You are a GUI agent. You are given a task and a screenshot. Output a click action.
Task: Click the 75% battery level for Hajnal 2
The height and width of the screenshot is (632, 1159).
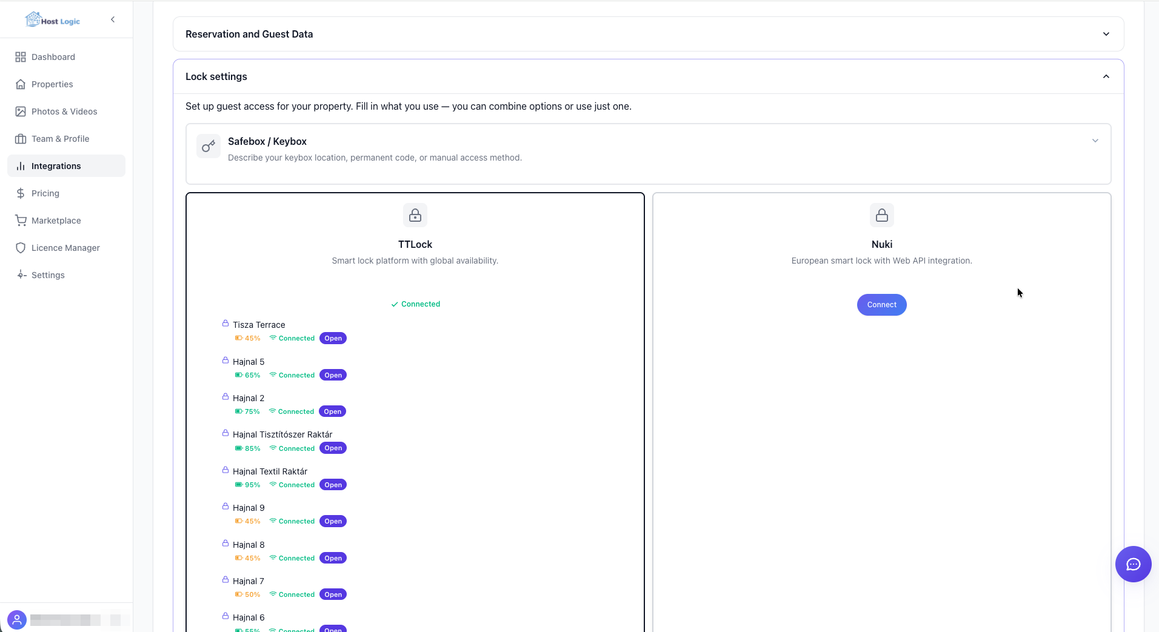click(x=252, y=411)
